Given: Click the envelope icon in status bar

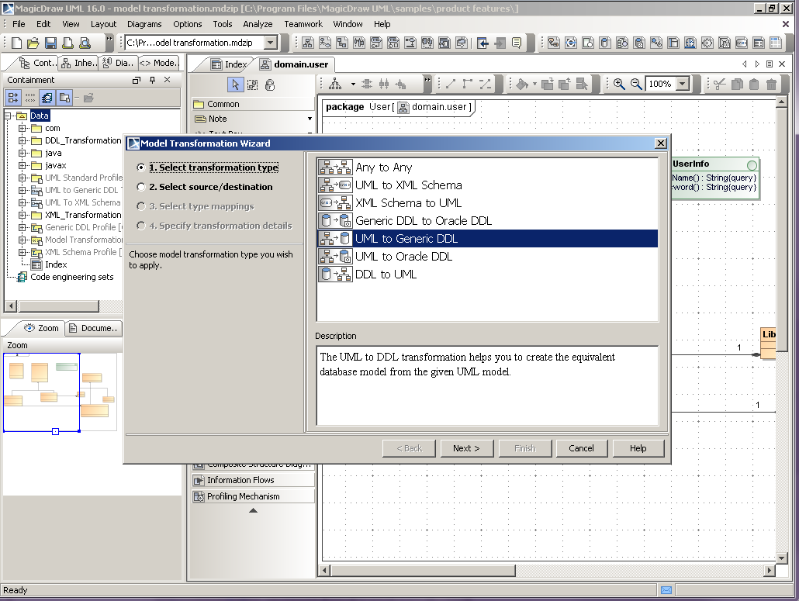Looking at the screenshot, I should 666,590.
